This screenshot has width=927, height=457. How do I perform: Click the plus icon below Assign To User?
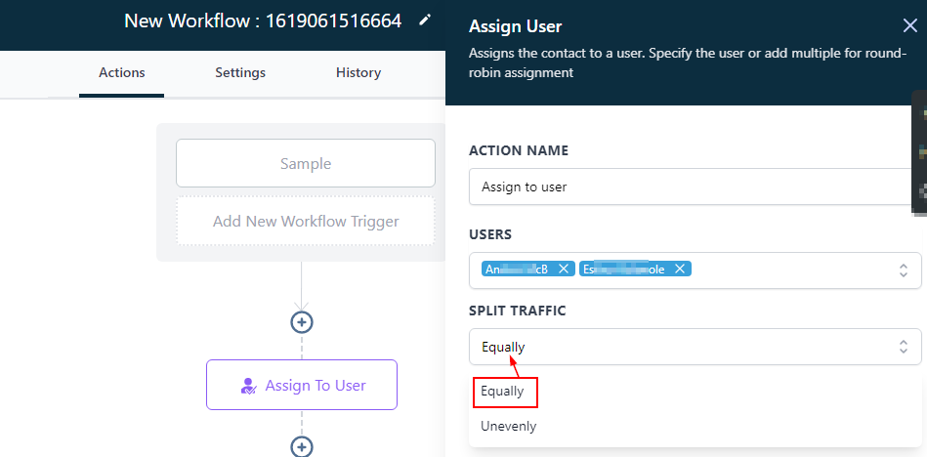(x=302, y=446)
